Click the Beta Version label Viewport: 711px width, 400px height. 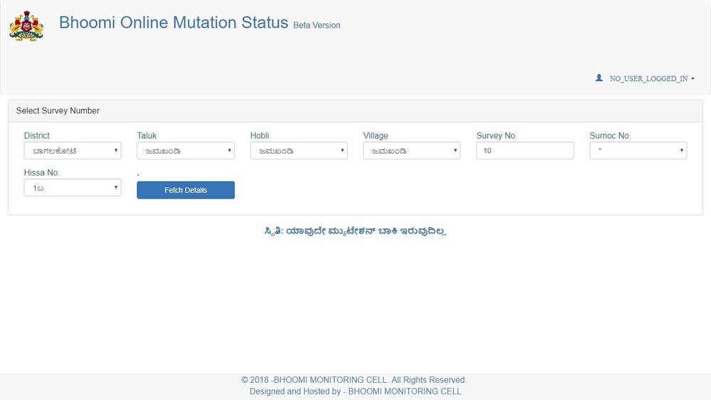point(316,26)
